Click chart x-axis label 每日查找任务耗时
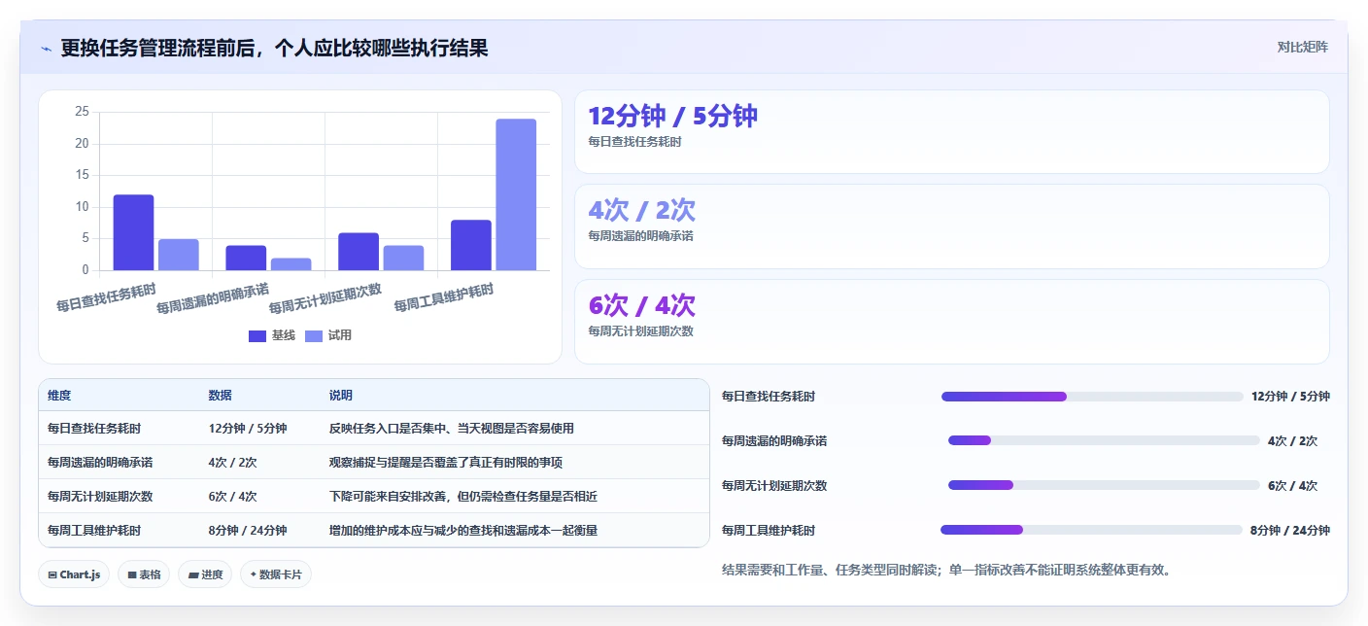1368x626 pixels. 107,298
